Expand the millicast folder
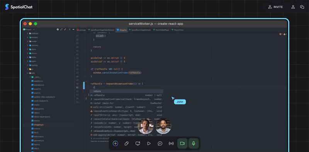Screen dimensions: 309x152 [x=27, y=33]
